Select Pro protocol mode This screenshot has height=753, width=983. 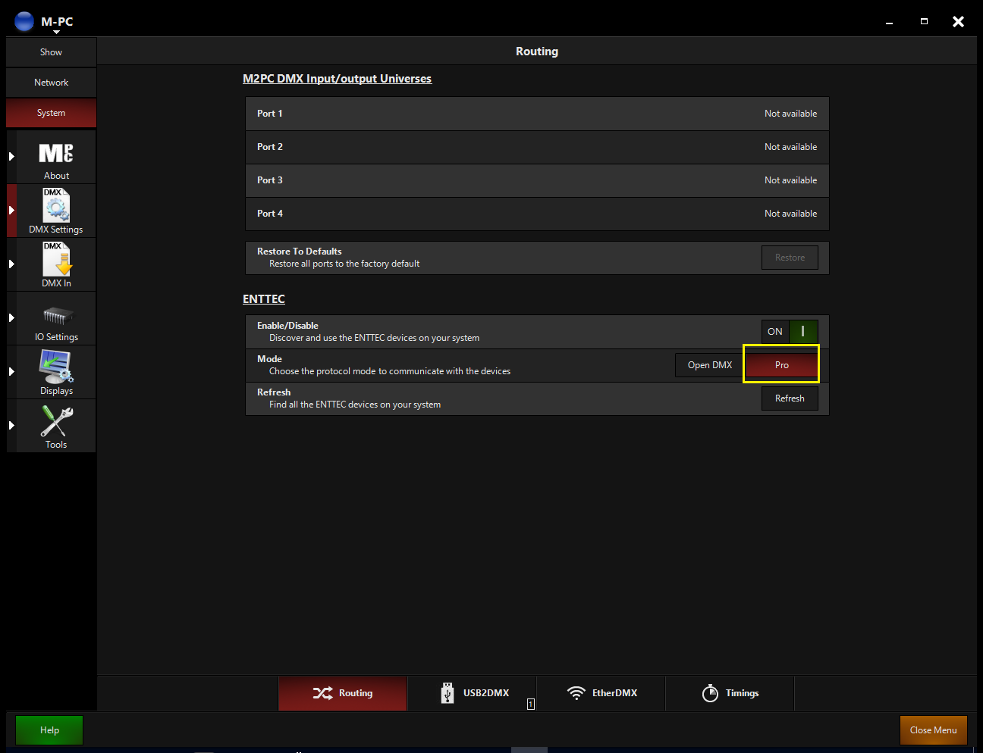pyautogui.click(x=781, y=365)
